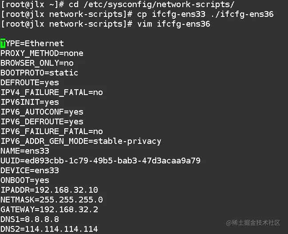Place cursor on the NAME=ens33 line
The image size is (288, 234).
coord(24,151)
